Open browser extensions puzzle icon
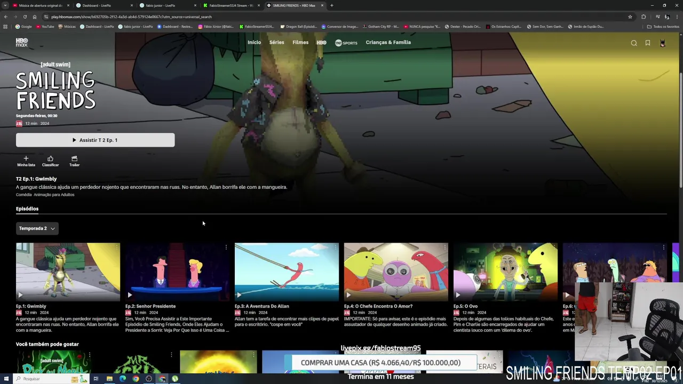683x384 pixels. coord(644,17)
